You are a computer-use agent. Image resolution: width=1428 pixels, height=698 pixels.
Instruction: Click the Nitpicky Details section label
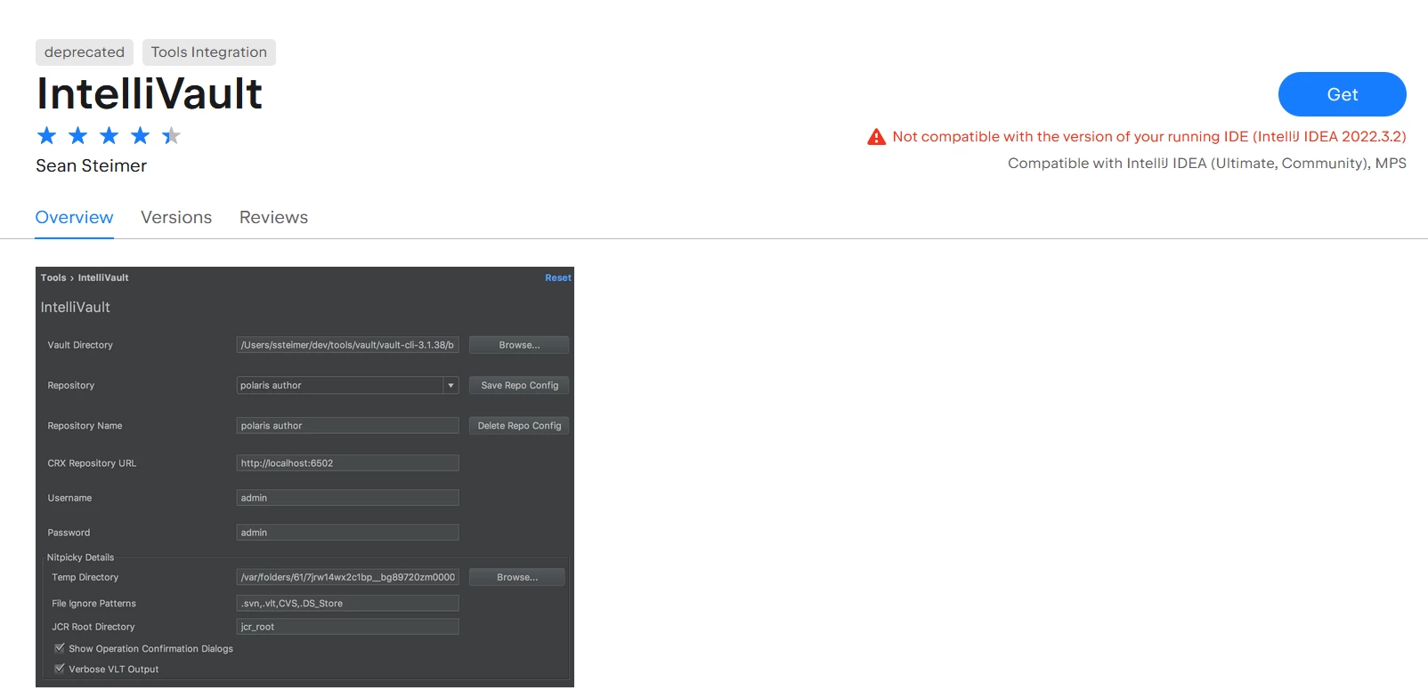click(80, 558)
